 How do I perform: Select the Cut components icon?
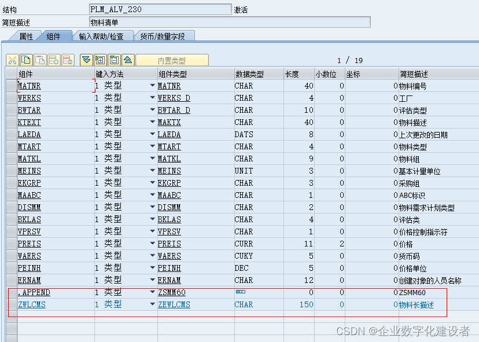pyautogui.click(x=12, y=60)
